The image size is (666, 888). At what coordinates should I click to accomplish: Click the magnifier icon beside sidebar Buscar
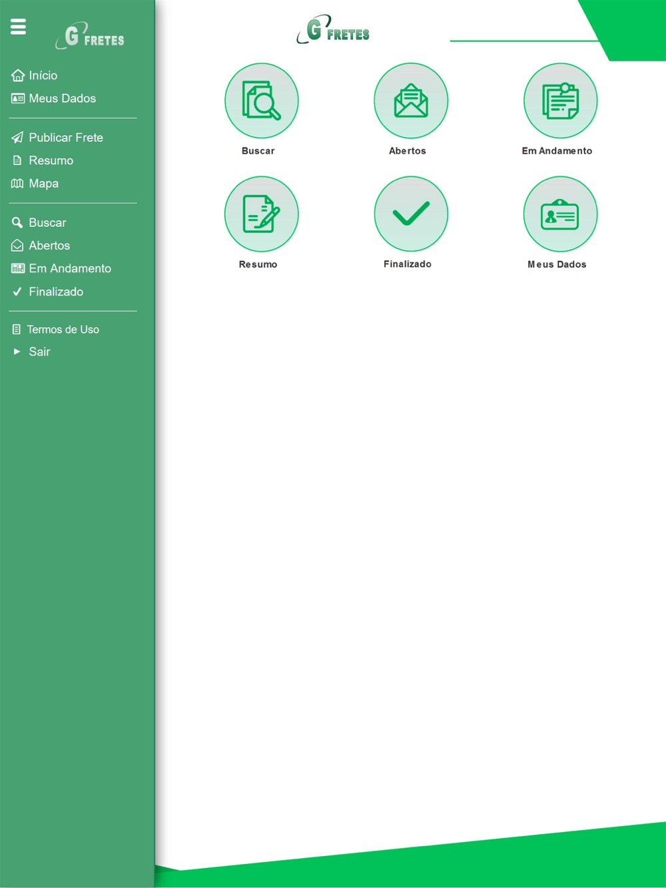(x=17, y=222)
